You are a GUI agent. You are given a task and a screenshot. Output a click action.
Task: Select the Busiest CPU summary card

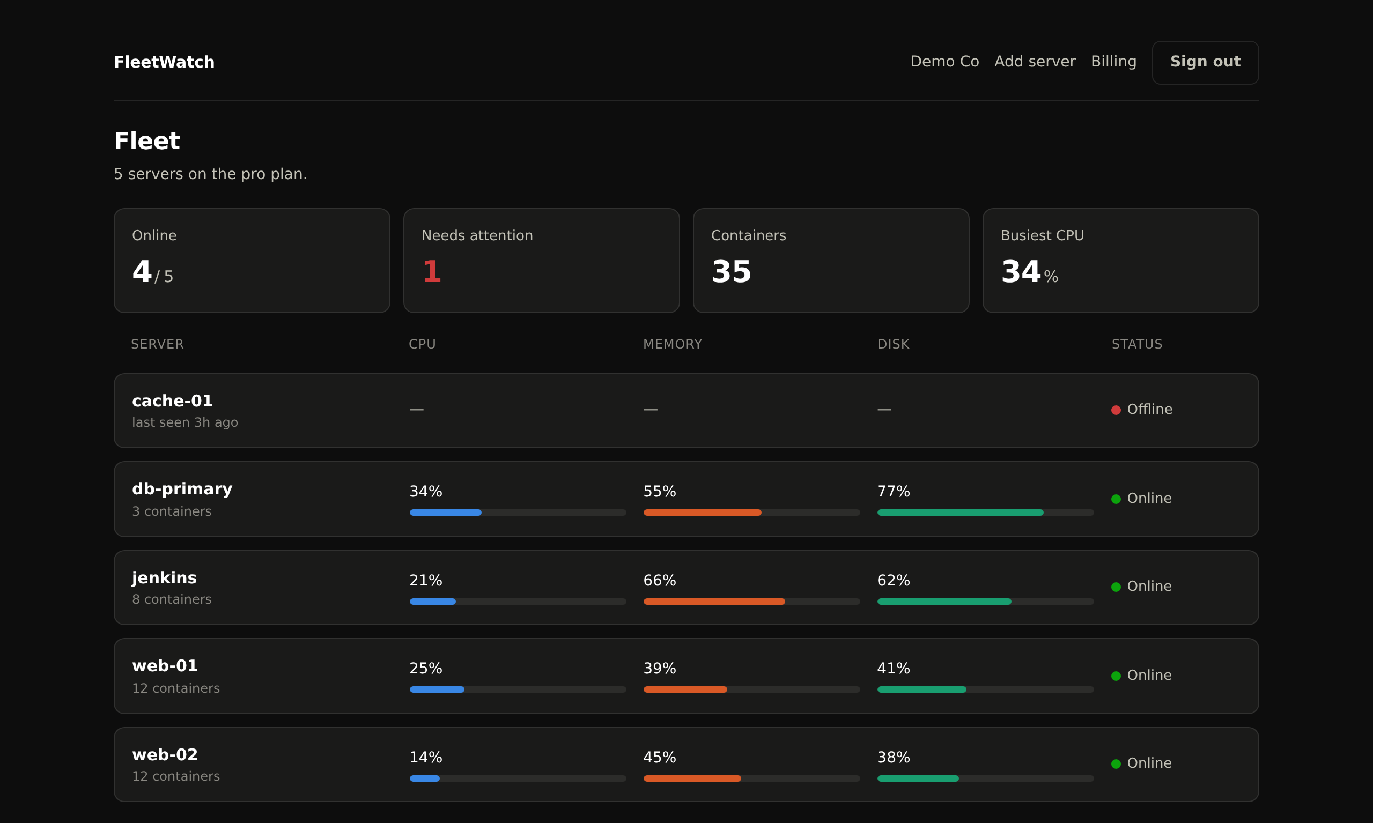pyautogui.click(x=1120, y=261)
